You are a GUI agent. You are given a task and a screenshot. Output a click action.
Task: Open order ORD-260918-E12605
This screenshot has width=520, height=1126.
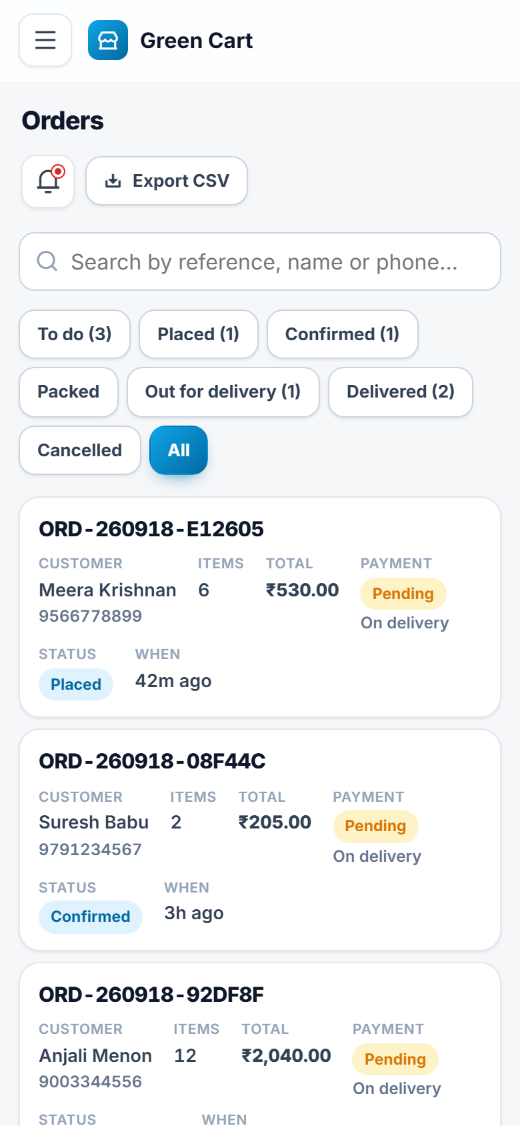tap(260, 607)
